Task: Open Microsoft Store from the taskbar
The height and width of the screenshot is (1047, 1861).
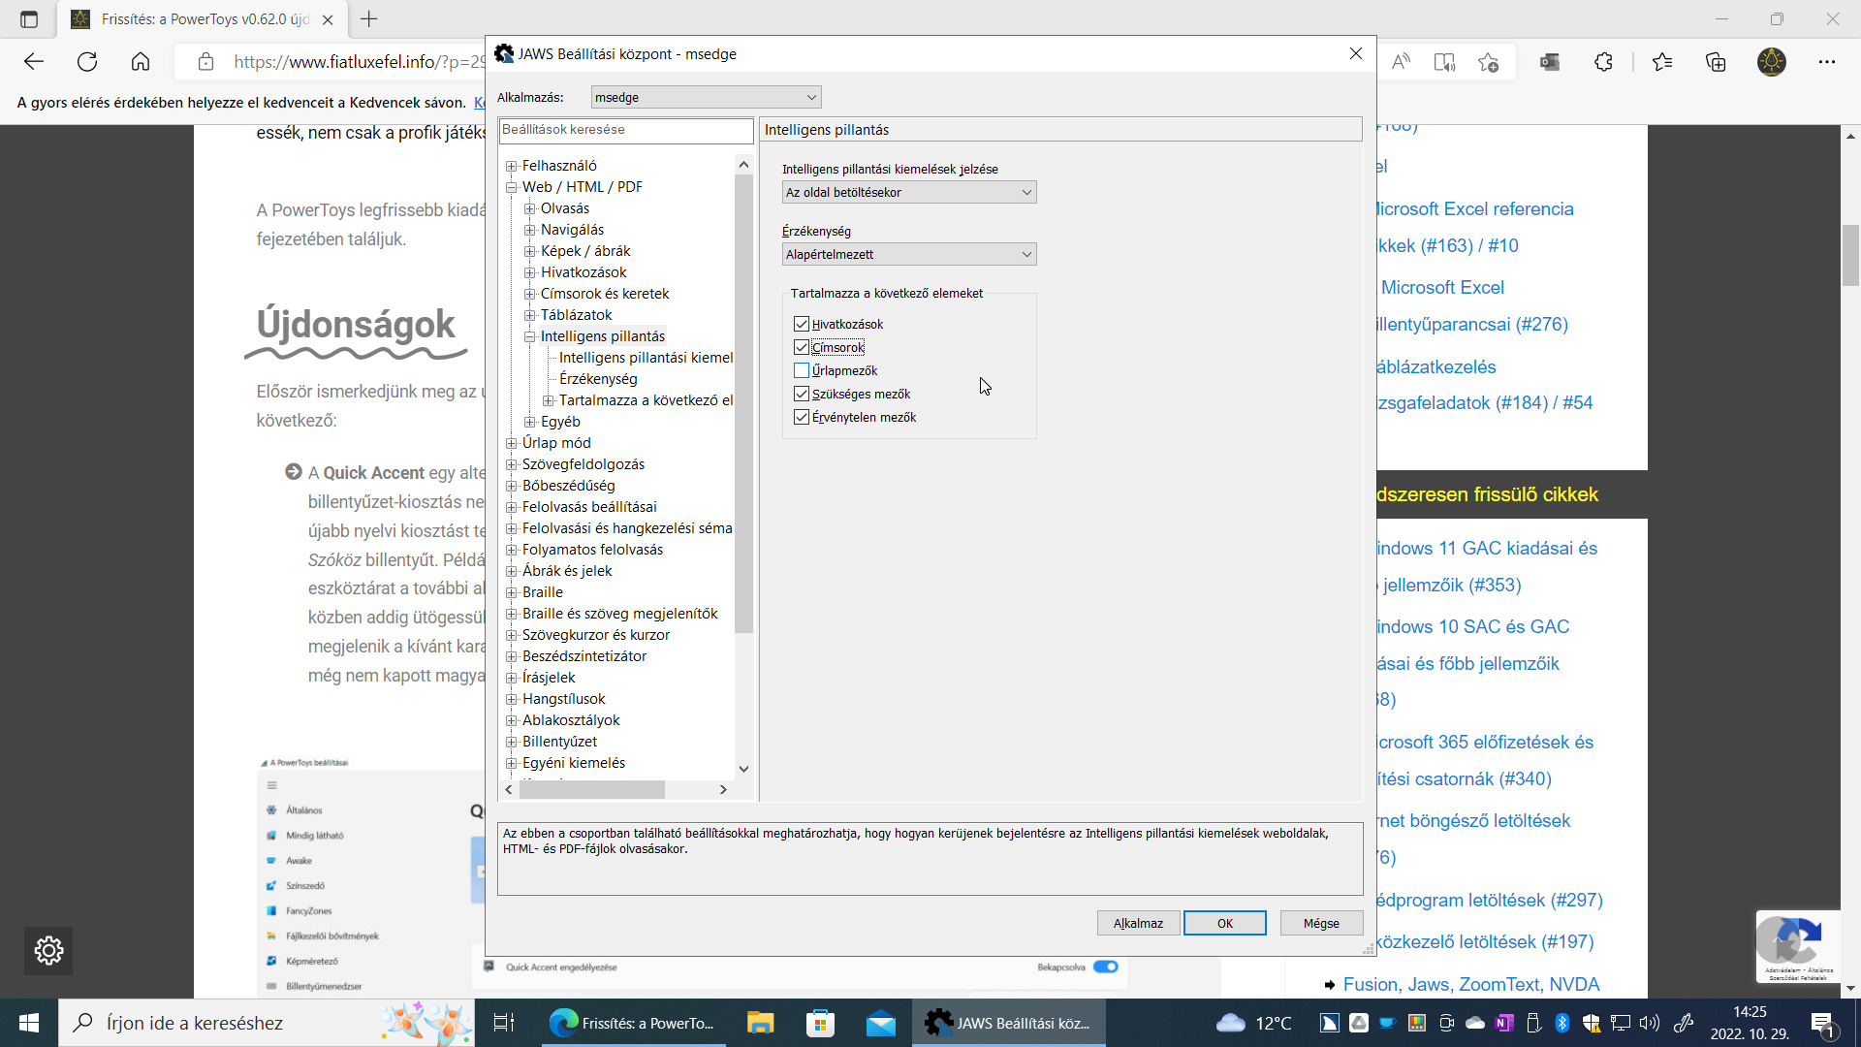Action: coord(820,1023)
